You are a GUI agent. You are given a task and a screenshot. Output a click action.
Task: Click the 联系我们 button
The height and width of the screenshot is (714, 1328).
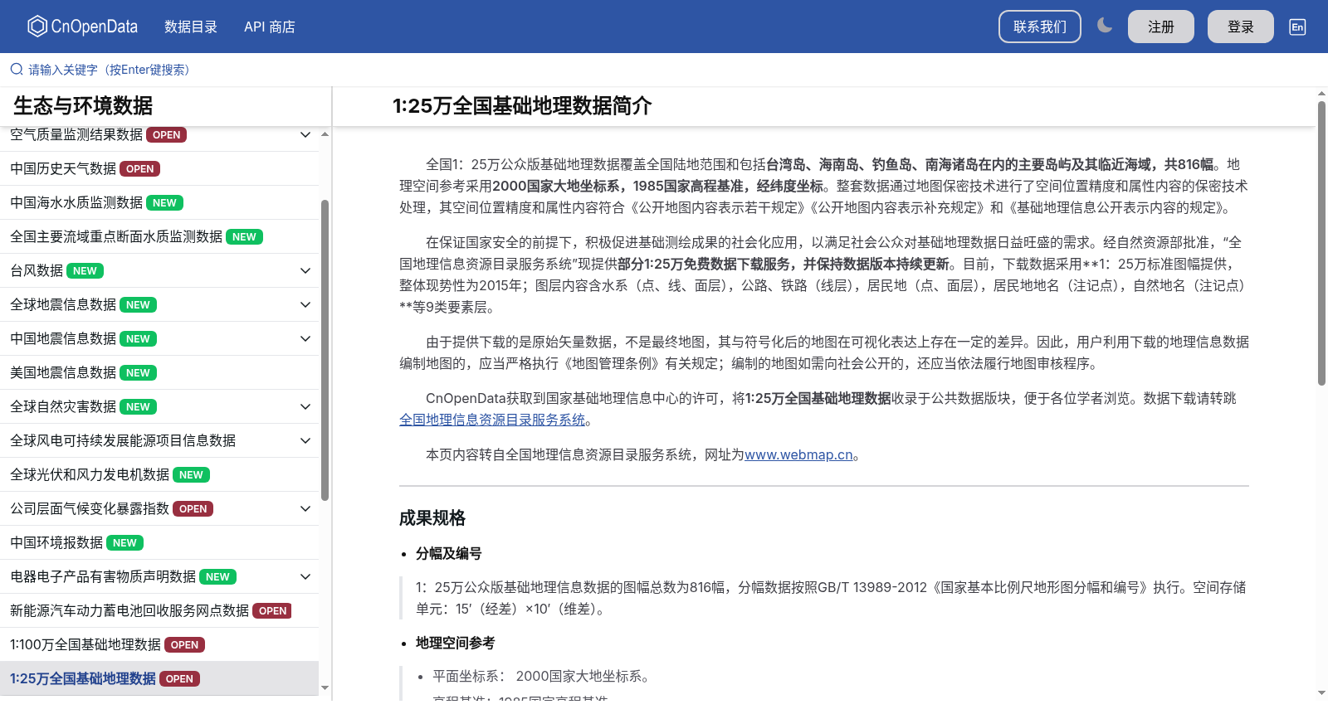pos(1040,27)
